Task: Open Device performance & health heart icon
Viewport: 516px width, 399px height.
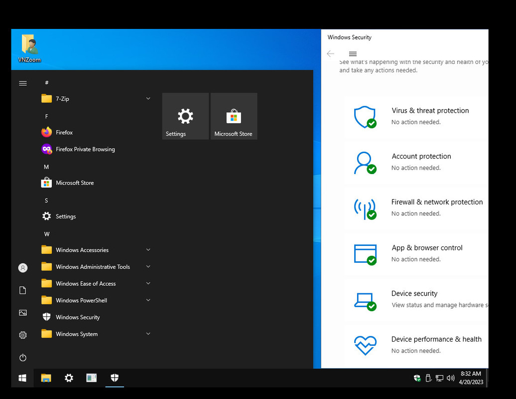Action: (365, 345)
